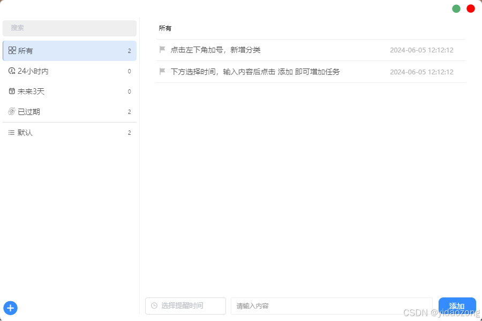482x321 pixels.
Task: Click the clock icon in reminder time field
Action: click(x=154, y=305)
